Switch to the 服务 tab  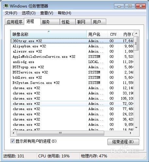coord(50,22)
